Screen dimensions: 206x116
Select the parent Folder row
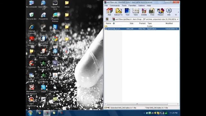(142, 26)
